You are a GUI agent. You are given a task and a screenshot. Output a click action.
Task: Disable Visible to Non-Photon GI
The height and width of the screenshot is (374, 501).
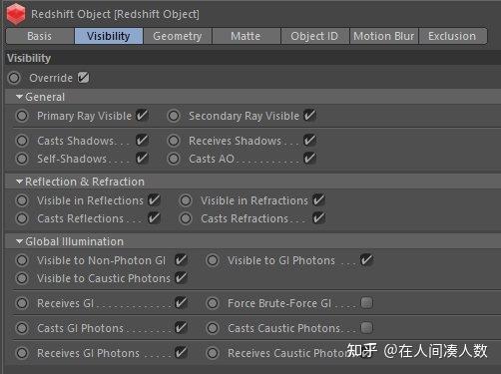pyautogui.click(x=181, y=260)
